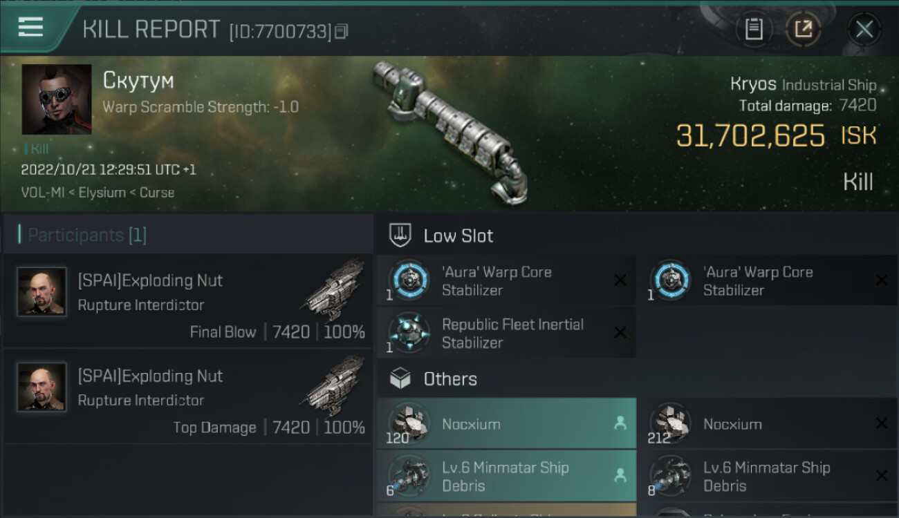Click Final Blow Rupture Interdictor ship icon
The width and height of the screenshot is (899, 518).
point(335,290)
